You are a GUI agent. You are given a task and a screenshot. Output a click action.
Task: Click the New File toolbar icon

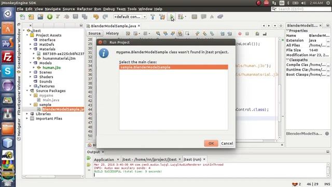pyautogui.click(x=22, y=17)
